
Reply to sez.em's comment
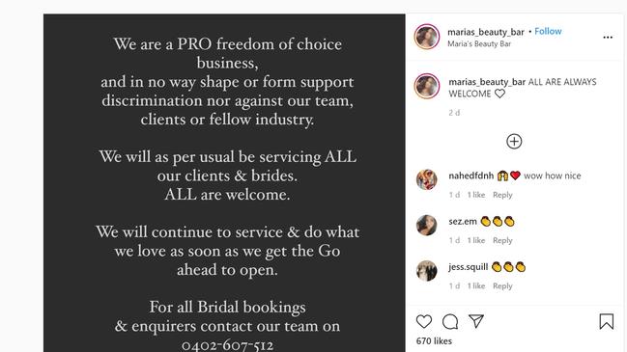point(502,240)
